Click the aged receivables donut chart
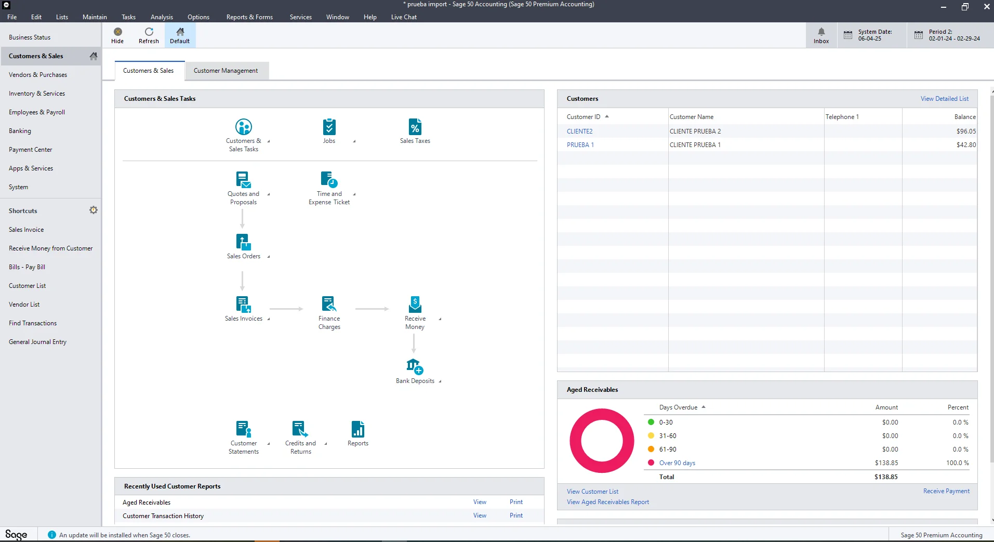Image resolution: width=994 pixels, height=542 pixels. click(x=602, y=441)
